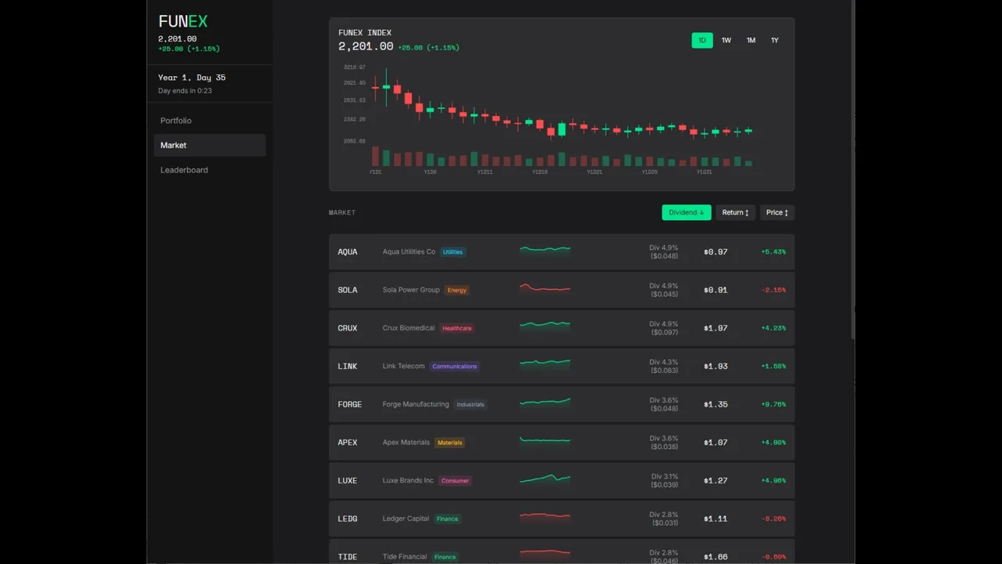1002x564 pixels.
Task: Click the SOLA sparkline chart
Action: coord(545,287)
